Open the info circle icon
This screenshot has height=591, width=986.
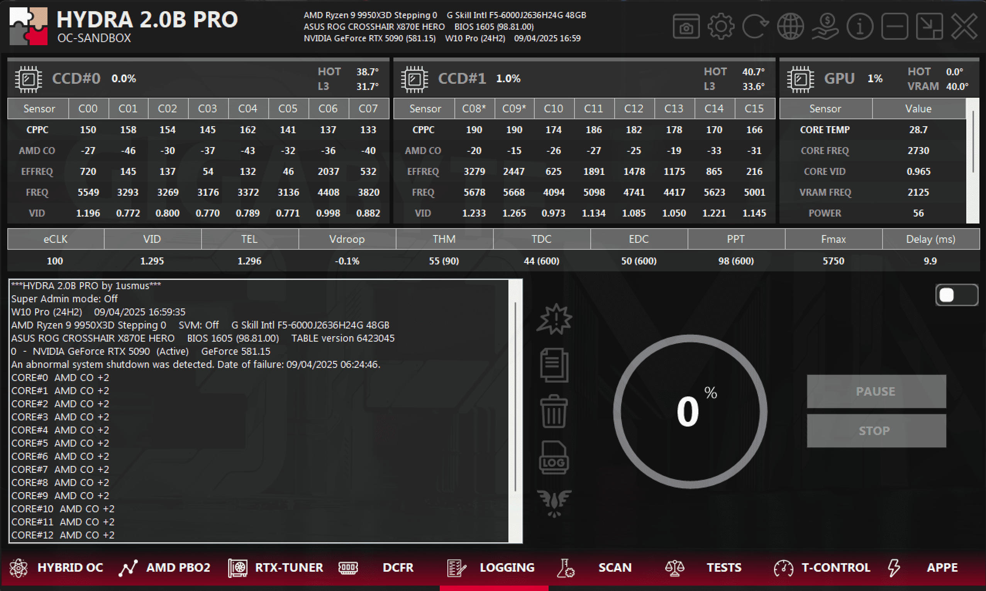point(859,26)
